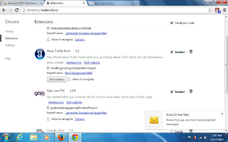Allow Alexa Traffic Rank in incognito
This screenshot has width=228, height=142.
69,79
